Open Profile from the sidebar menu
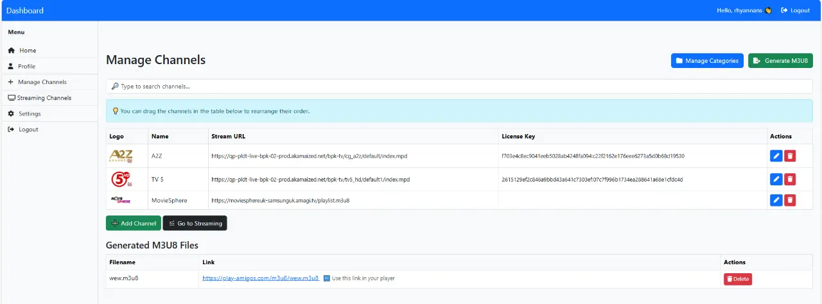This screenshot has width=822, height=304. tap(49, 66)
